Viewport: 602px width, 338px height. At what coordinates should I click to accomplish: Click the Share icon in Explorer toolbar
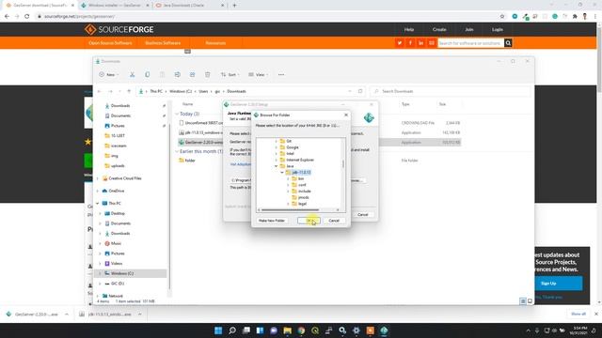[x=192, y=75]
